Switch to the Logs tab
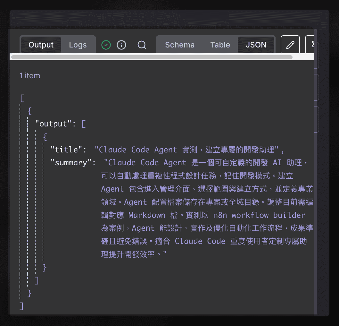This screenshot has width=339, height=326. [78, 45]
